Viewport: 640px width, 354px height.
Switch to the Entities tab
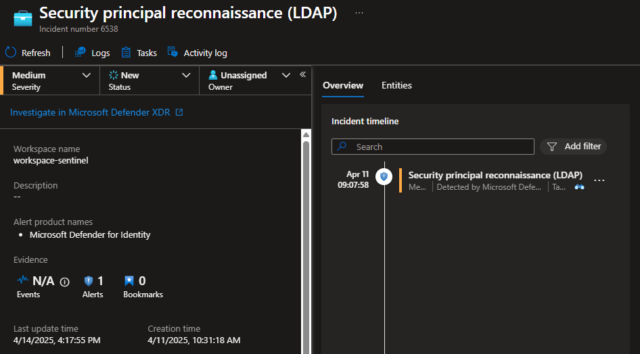[x=396, y=85]
